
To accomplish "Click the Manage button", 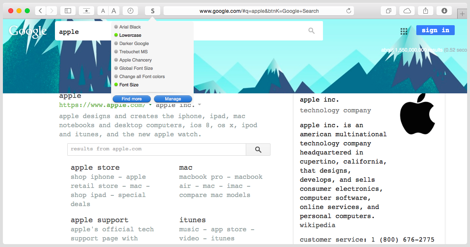I will coord(173,99).
